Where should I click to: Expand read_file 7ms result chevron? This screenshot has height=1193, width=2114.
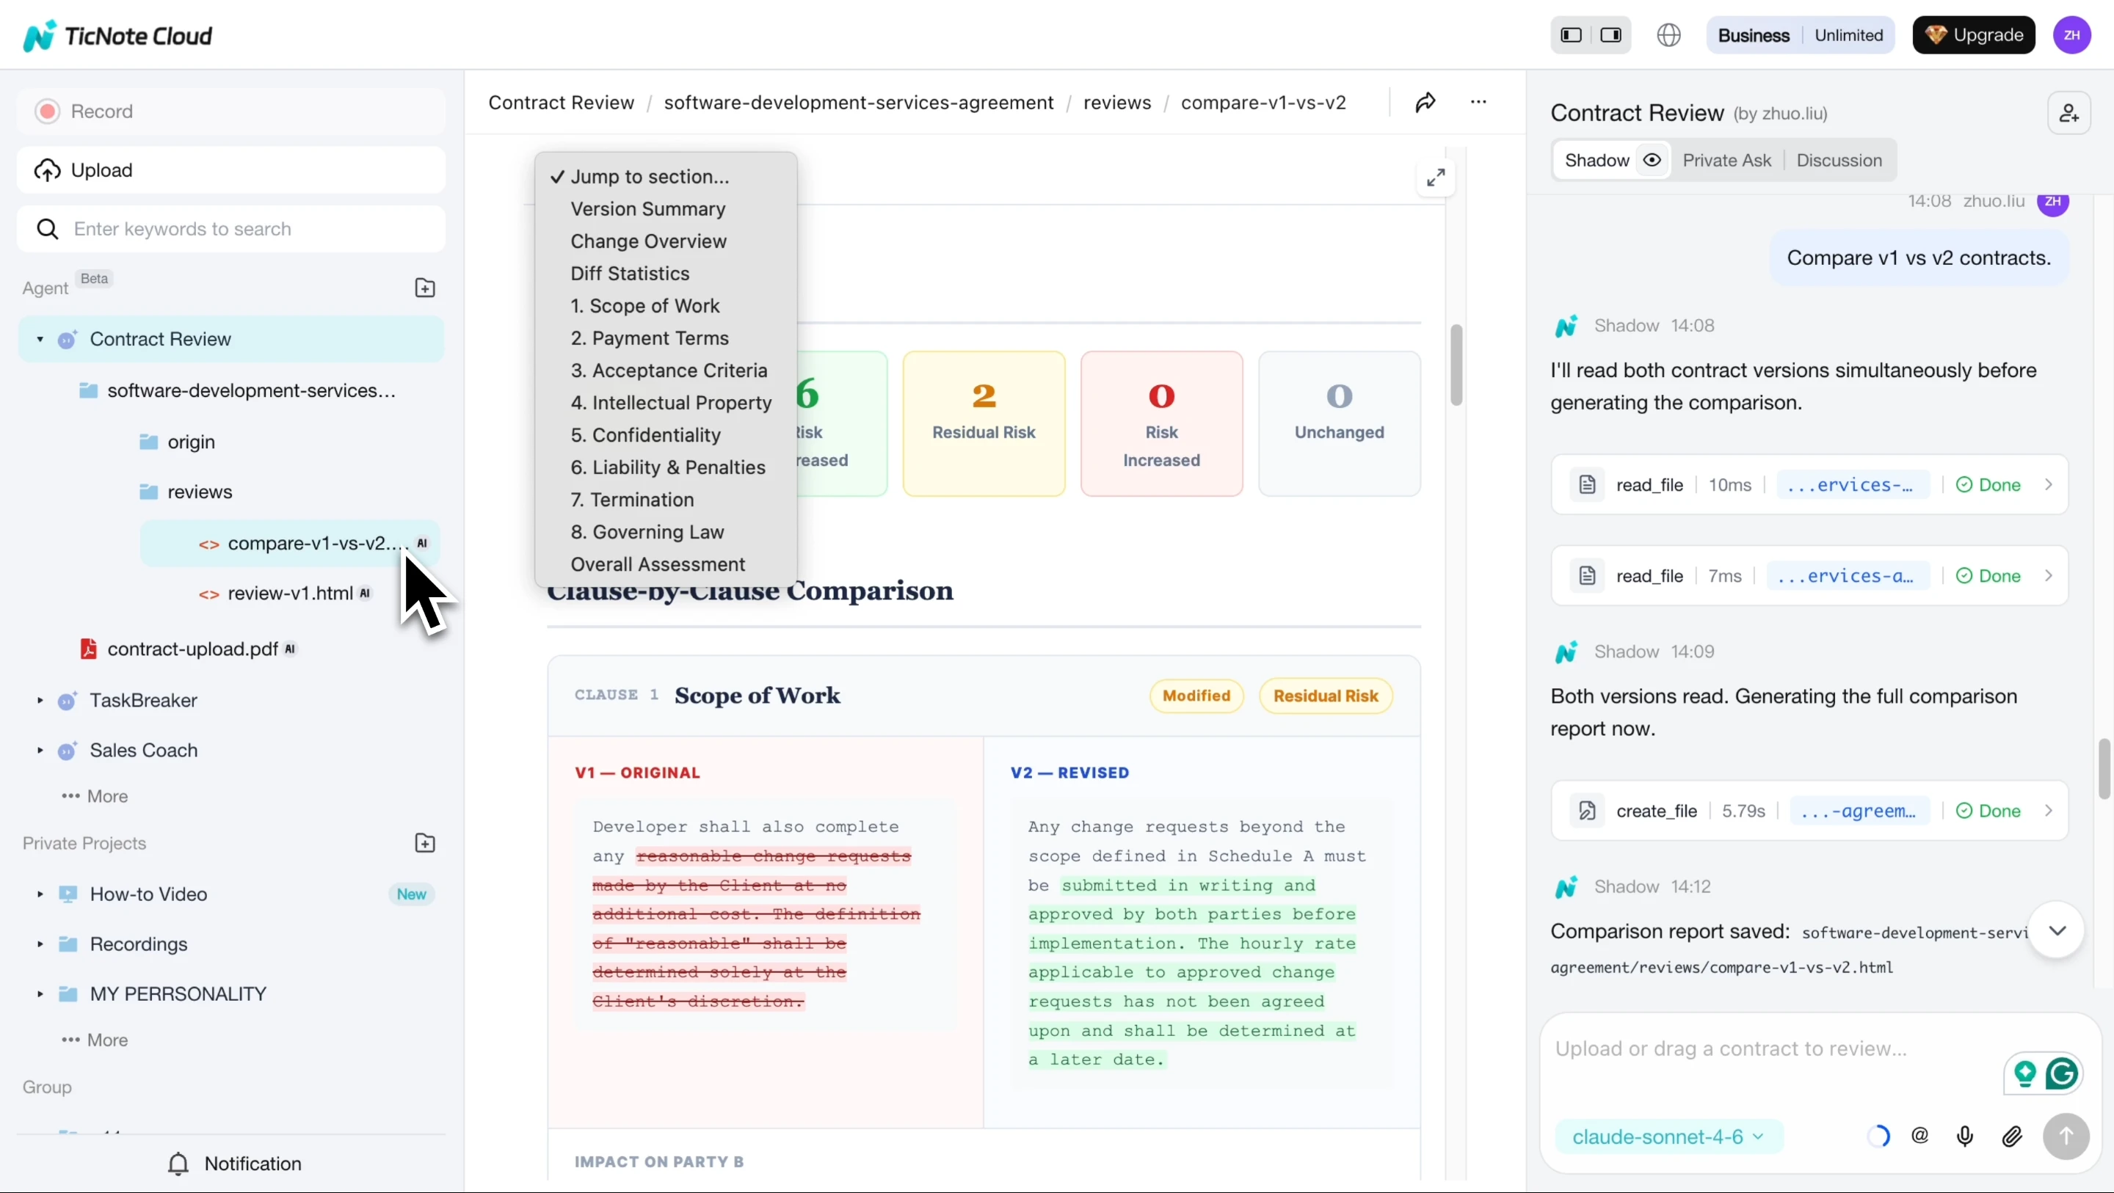[2049, 576]
